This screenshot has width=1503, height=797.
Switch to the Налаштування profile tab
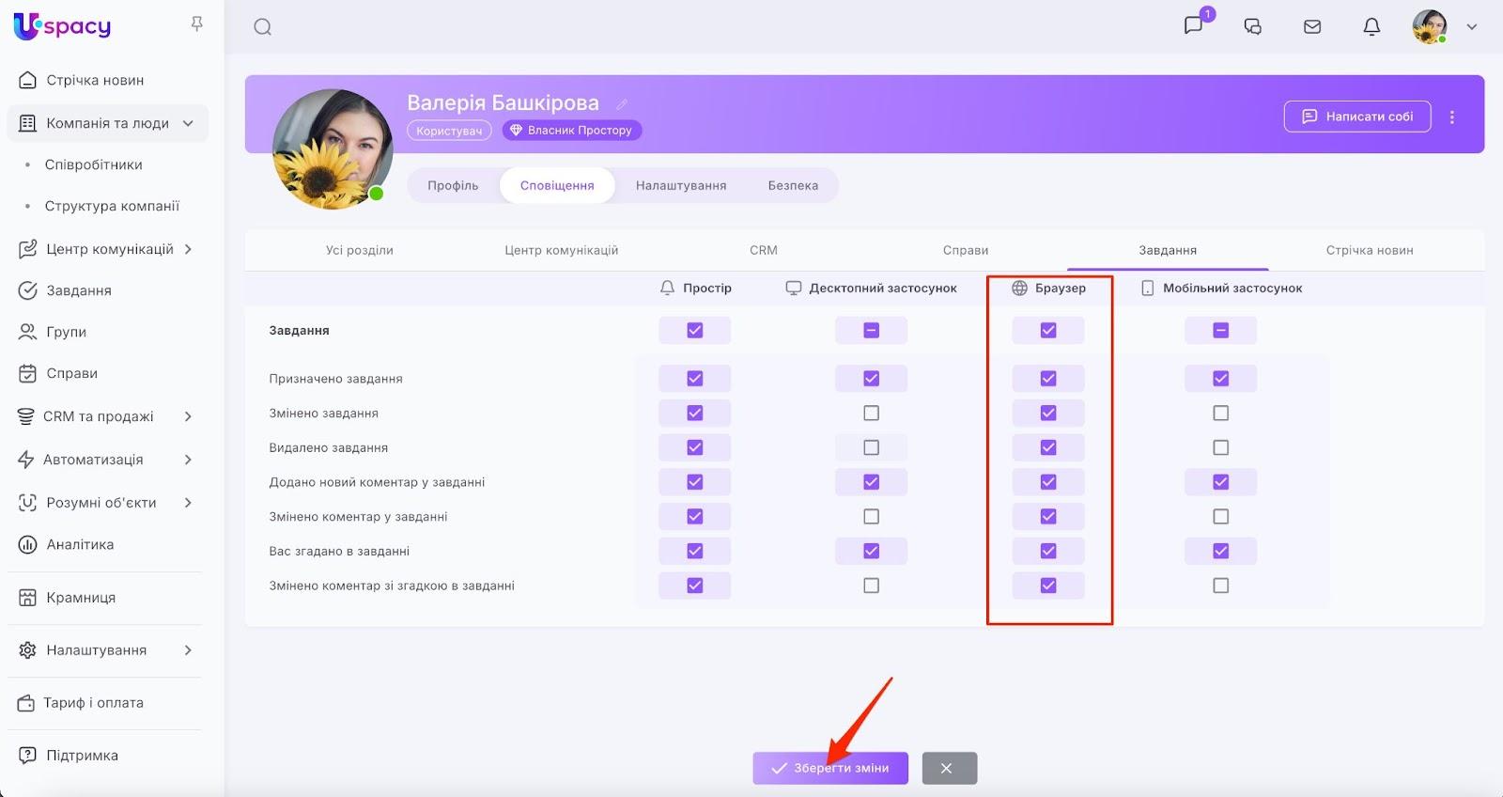[x=681, y=185]
